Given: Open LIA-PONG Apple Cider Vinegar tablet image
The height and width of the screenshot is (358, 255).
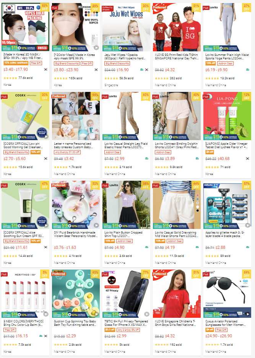Looking at the screenshot, I should coord(227,116).
